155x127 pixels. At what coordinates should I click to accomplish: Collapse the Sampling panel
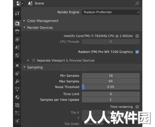pyautogui.click(x=24, y=67)
